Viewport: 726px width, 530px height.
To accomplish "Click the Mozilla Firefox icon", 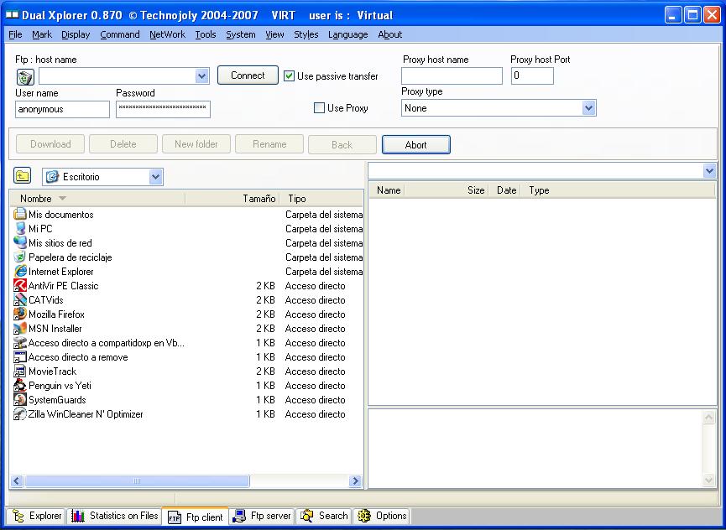I will pos(20,314).
